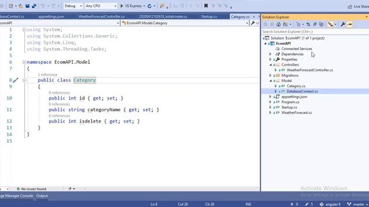
Task: Open the EcomAPI project navigation dropdown
Action: coord(59,23)
